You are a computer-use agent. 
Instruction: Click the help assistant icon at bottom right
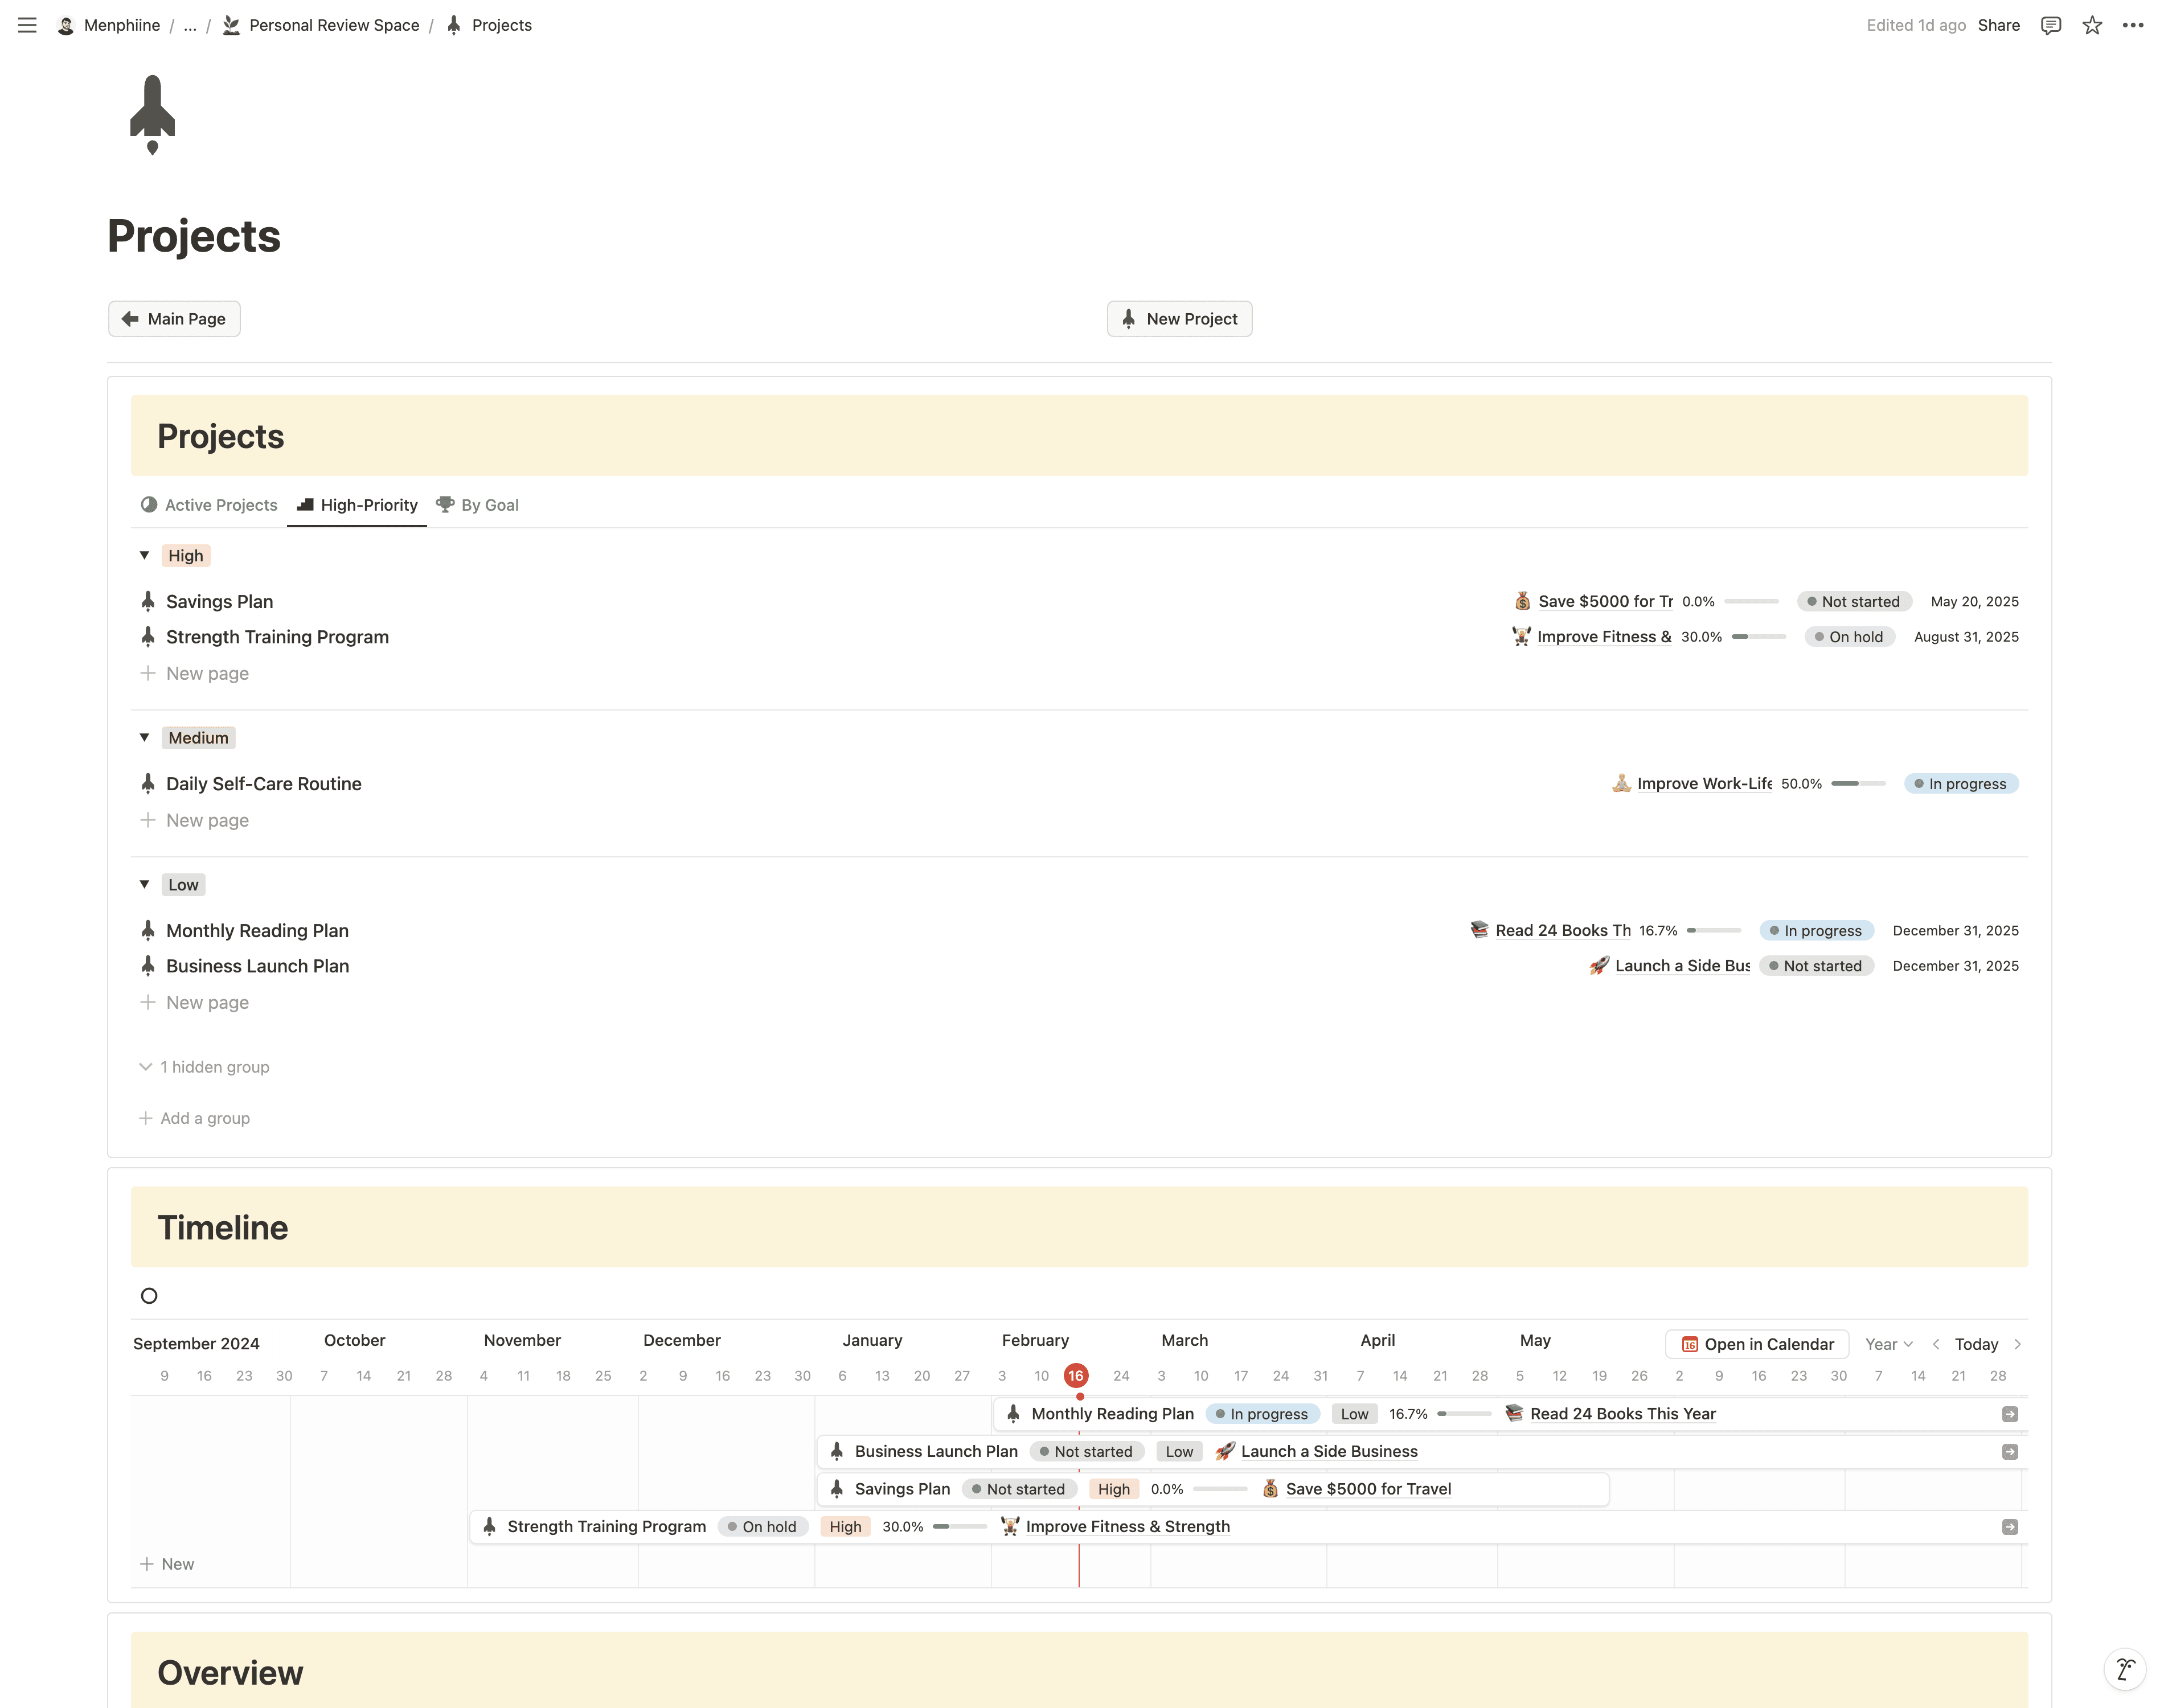pos(2125,1668)
